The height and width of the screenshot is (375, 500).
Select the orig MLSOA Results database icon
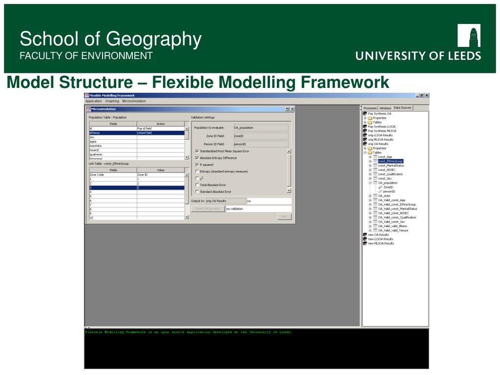(365, 139)
